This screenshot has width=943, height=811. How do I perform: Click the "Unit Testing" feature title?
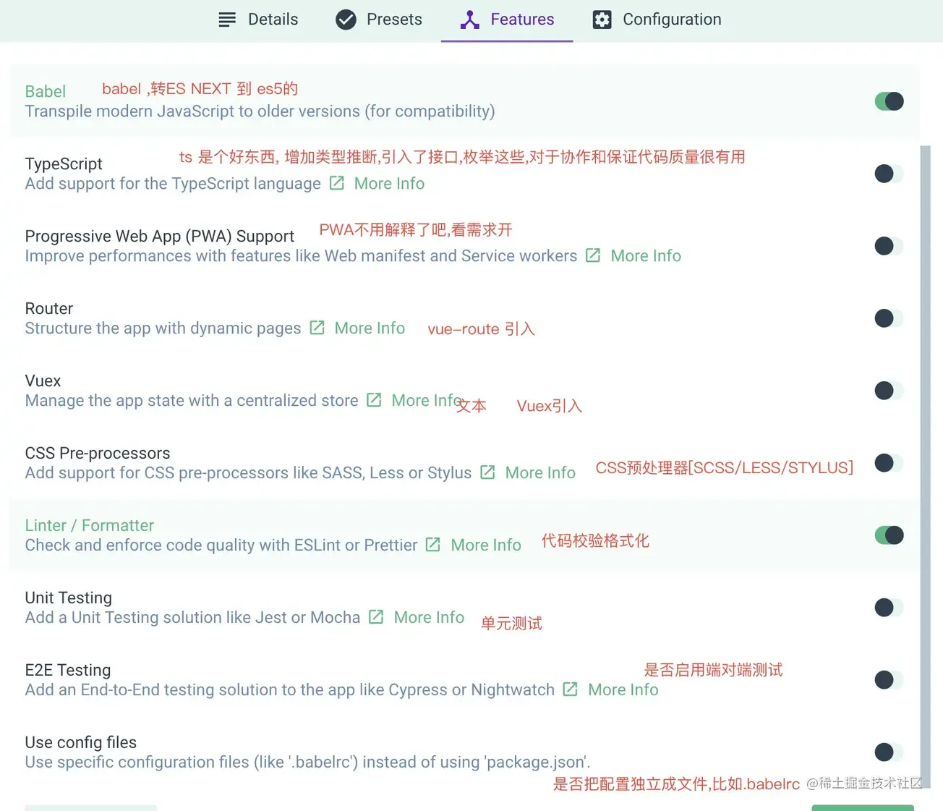coord(69,598)
